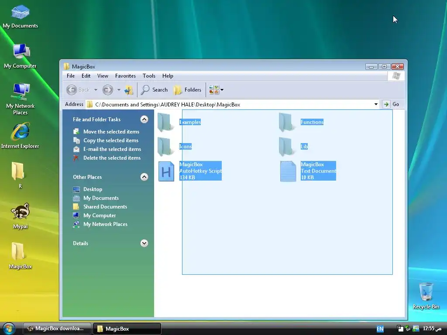Click the MagicBox folder taskbar button

coord(127,328)
